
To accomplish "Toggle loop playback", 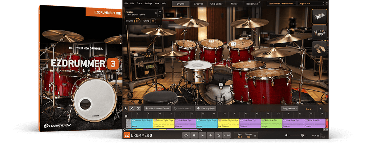I will point(186,135).
